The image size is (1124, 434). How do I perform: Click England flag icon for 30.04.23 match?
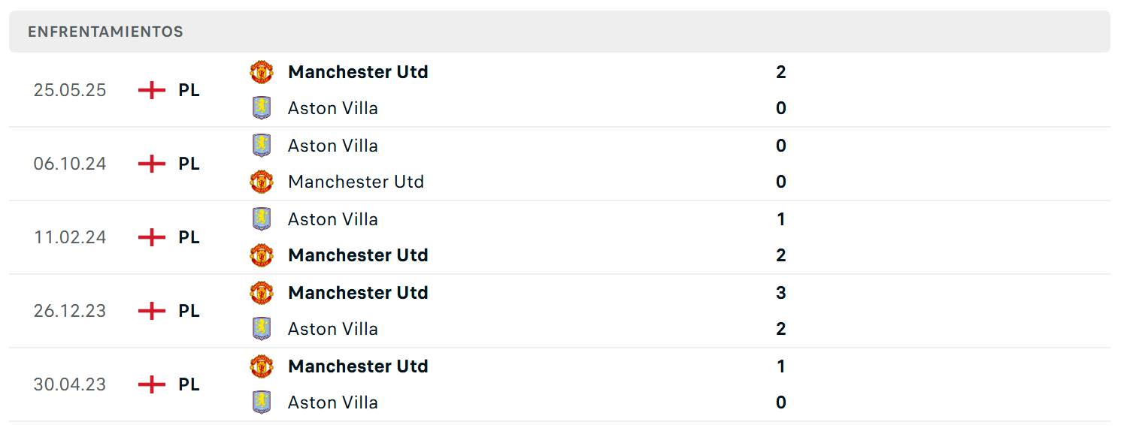coord(152,384)
